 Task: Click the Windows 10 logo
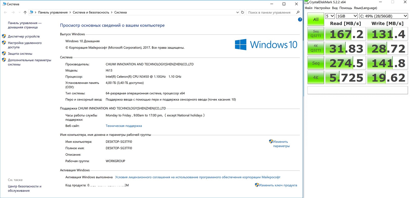point(266,45)
